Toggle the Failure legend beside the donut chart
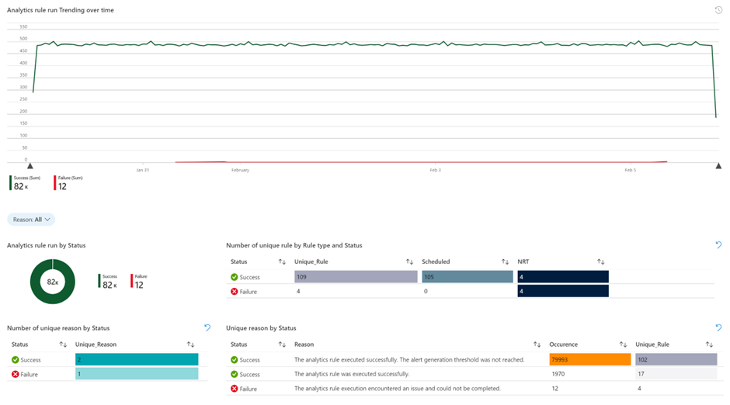 pos(137,282)
